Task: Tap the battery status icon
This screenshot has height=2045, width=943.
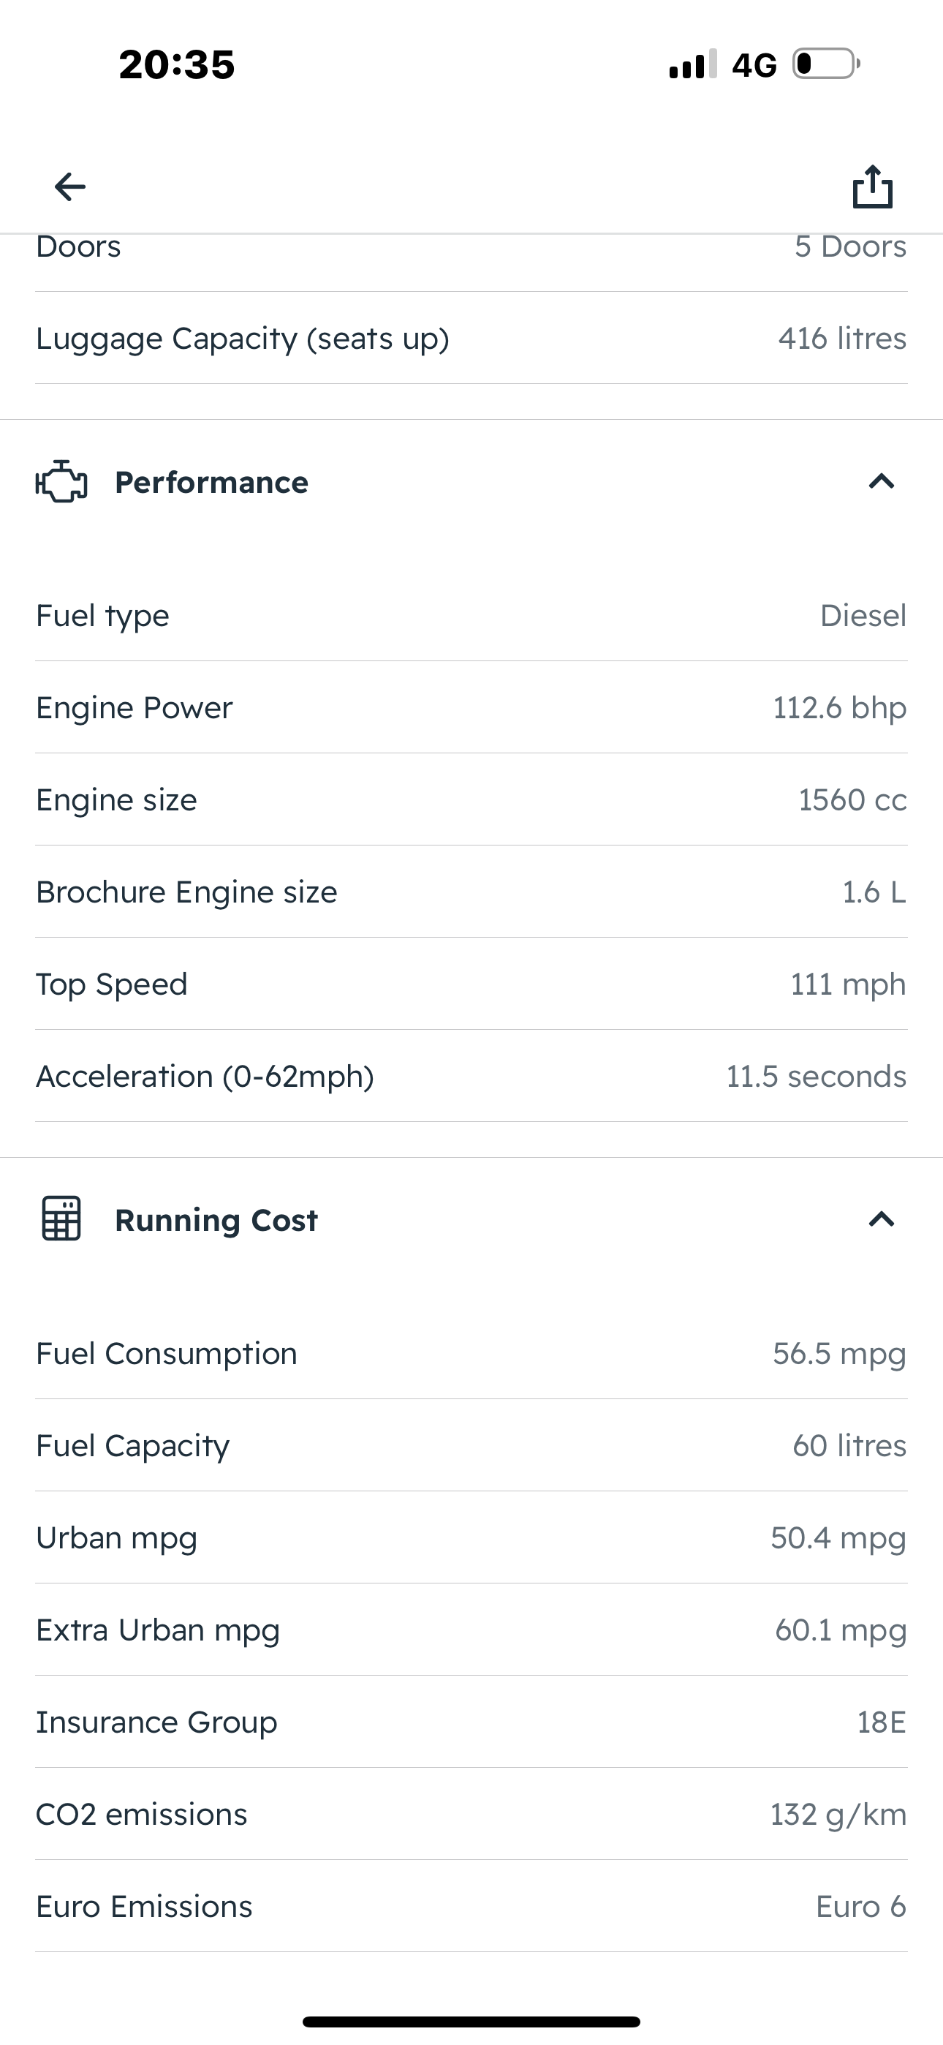Action: (826, 64)
